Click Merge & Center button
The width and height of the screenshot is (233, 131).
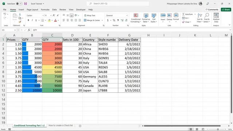(92, 20)
